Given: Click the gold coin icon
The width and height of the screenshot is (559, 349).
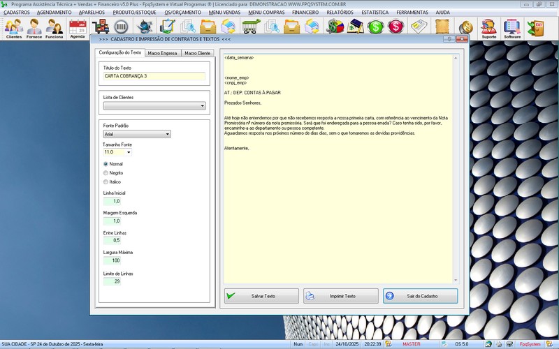Looking at the screenshot, I should [465, 27].
